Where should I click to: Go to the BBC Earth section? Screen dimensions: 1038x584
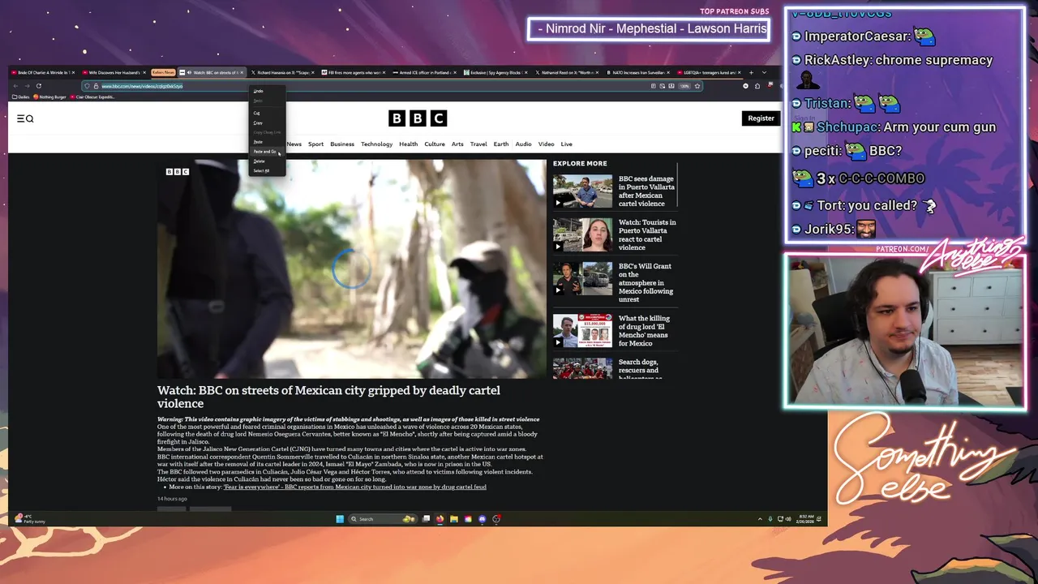[x=501, y=144]
